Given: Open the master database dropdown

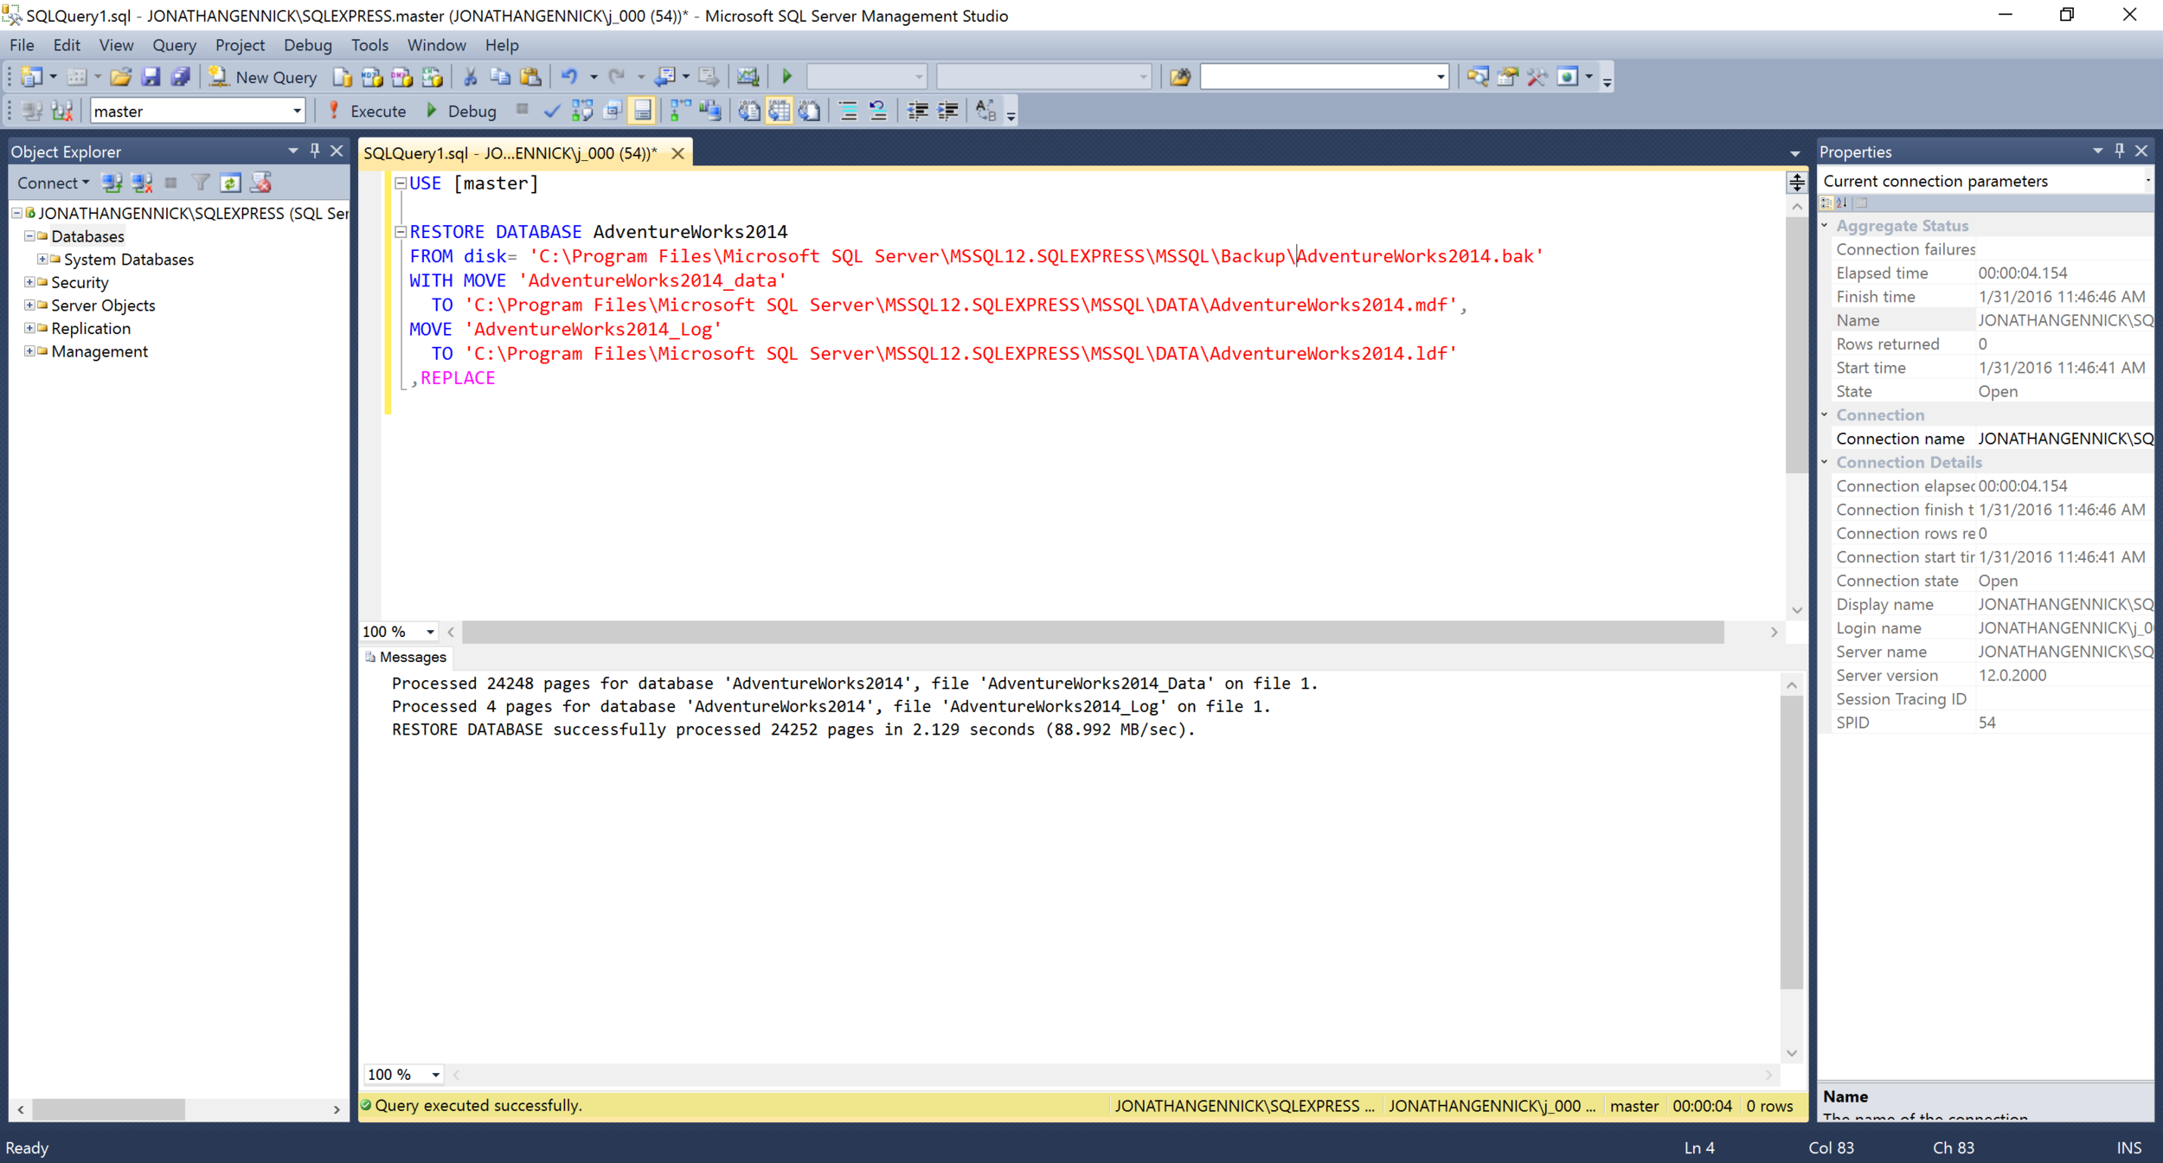Looking at the screenshot, I should click(x=297, y=111).
